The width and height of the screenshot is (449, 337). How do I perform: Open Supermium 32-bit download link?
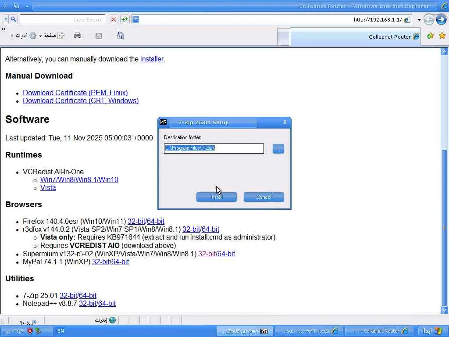207,254
